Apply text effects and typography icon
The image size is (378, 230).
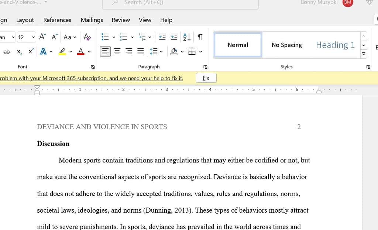click(44, 51)
